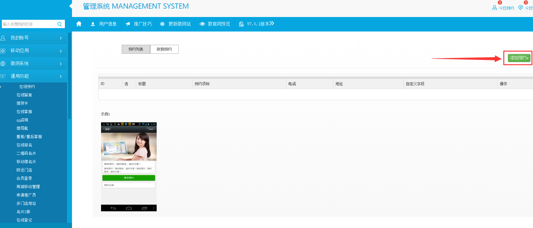The height and width of the screenshot is (228, 533).
Task: Click the example phone preview thumbnail
Action: [129, 167]
